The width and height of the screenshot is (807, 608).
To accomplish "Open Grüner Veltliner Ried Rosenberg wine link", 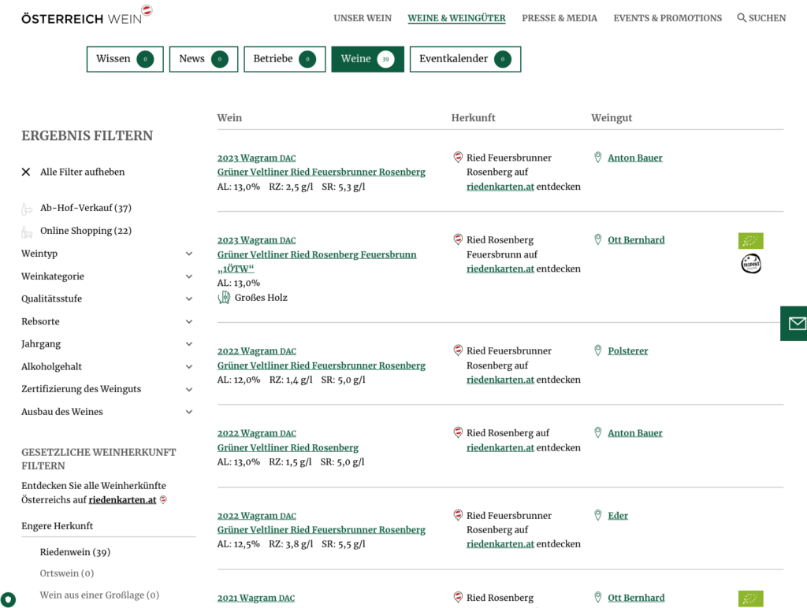I will (x=288, y=447).
